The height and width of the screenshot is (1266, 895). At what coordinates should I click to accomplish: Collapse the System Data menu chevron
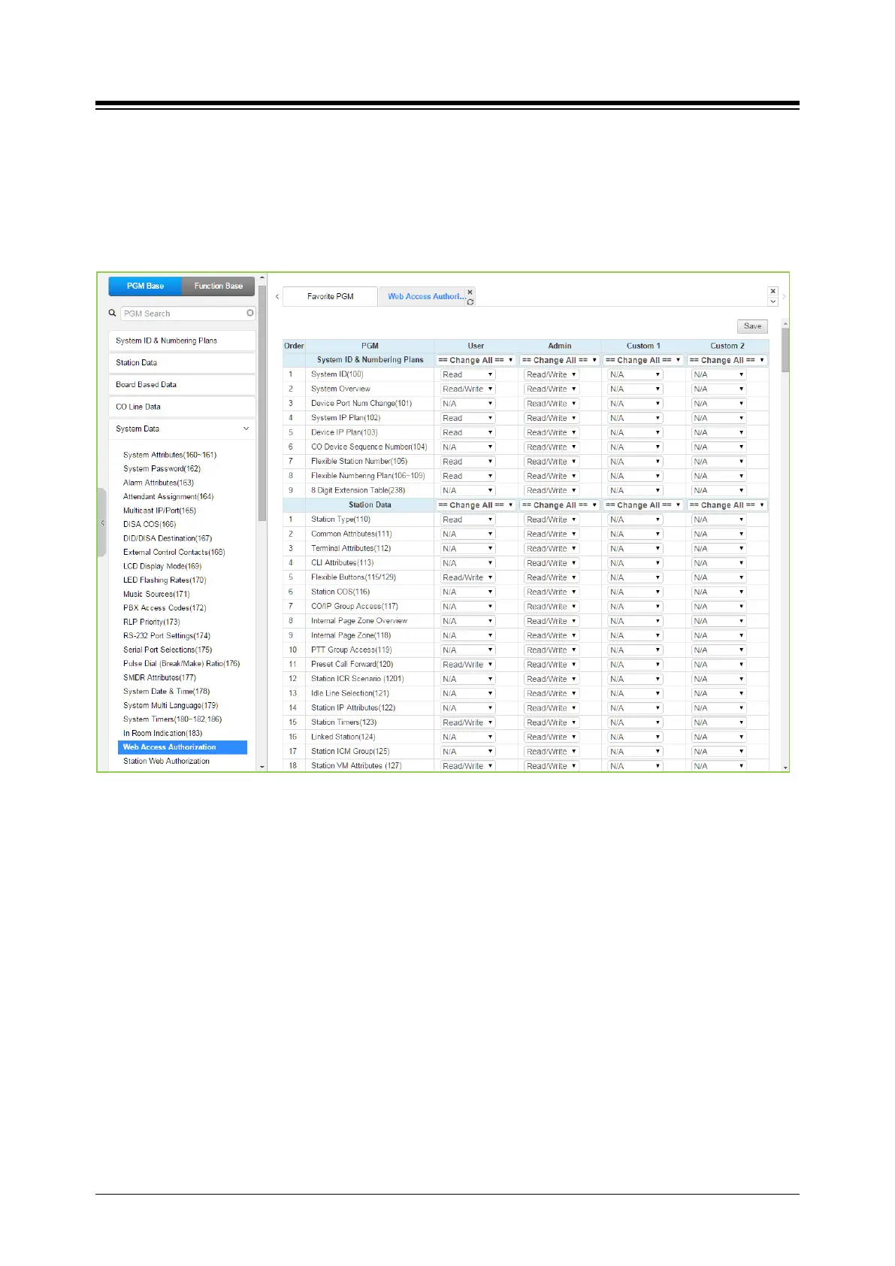point(246,429)
